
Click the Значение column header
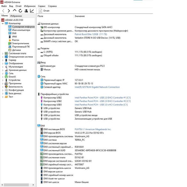(x=80, y=16)
